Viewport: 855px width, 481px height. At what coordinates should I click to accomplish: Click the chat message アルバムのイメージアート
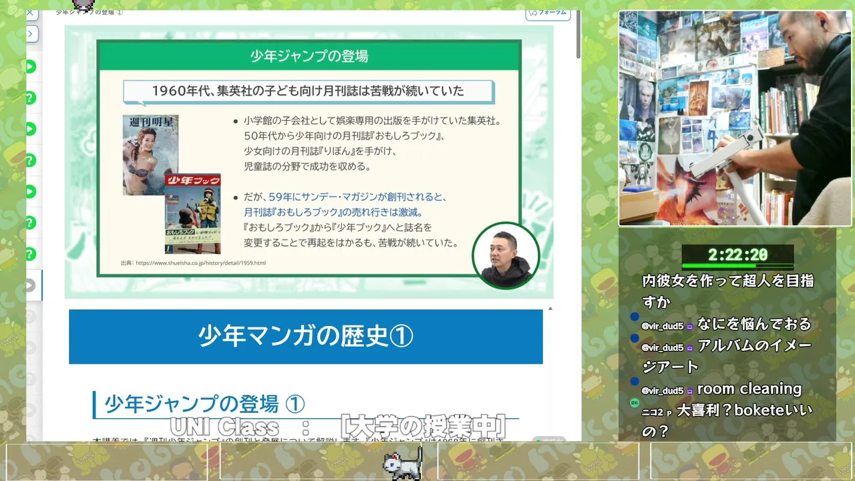(727, 356)
